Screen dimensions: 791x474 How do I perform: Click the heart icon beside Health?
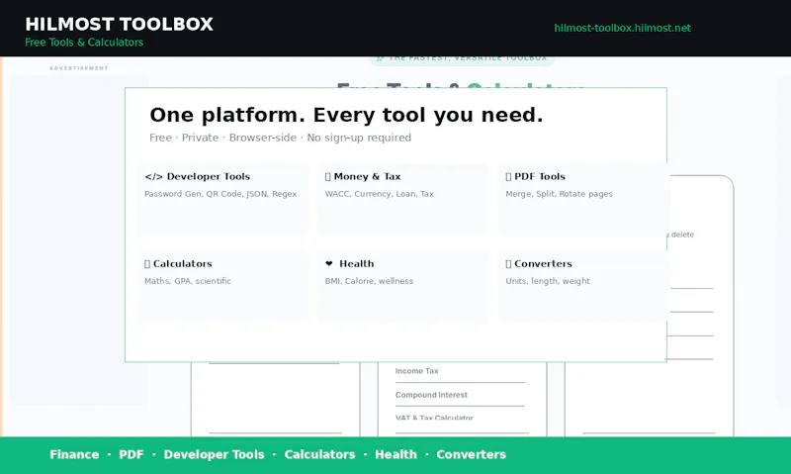pos(329,263)
